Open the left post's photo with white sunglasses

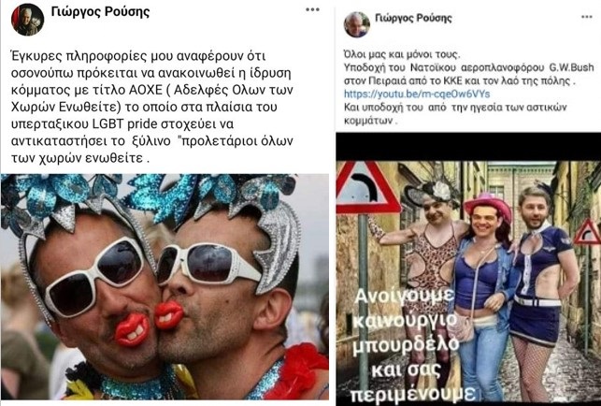tap(165, 287)
